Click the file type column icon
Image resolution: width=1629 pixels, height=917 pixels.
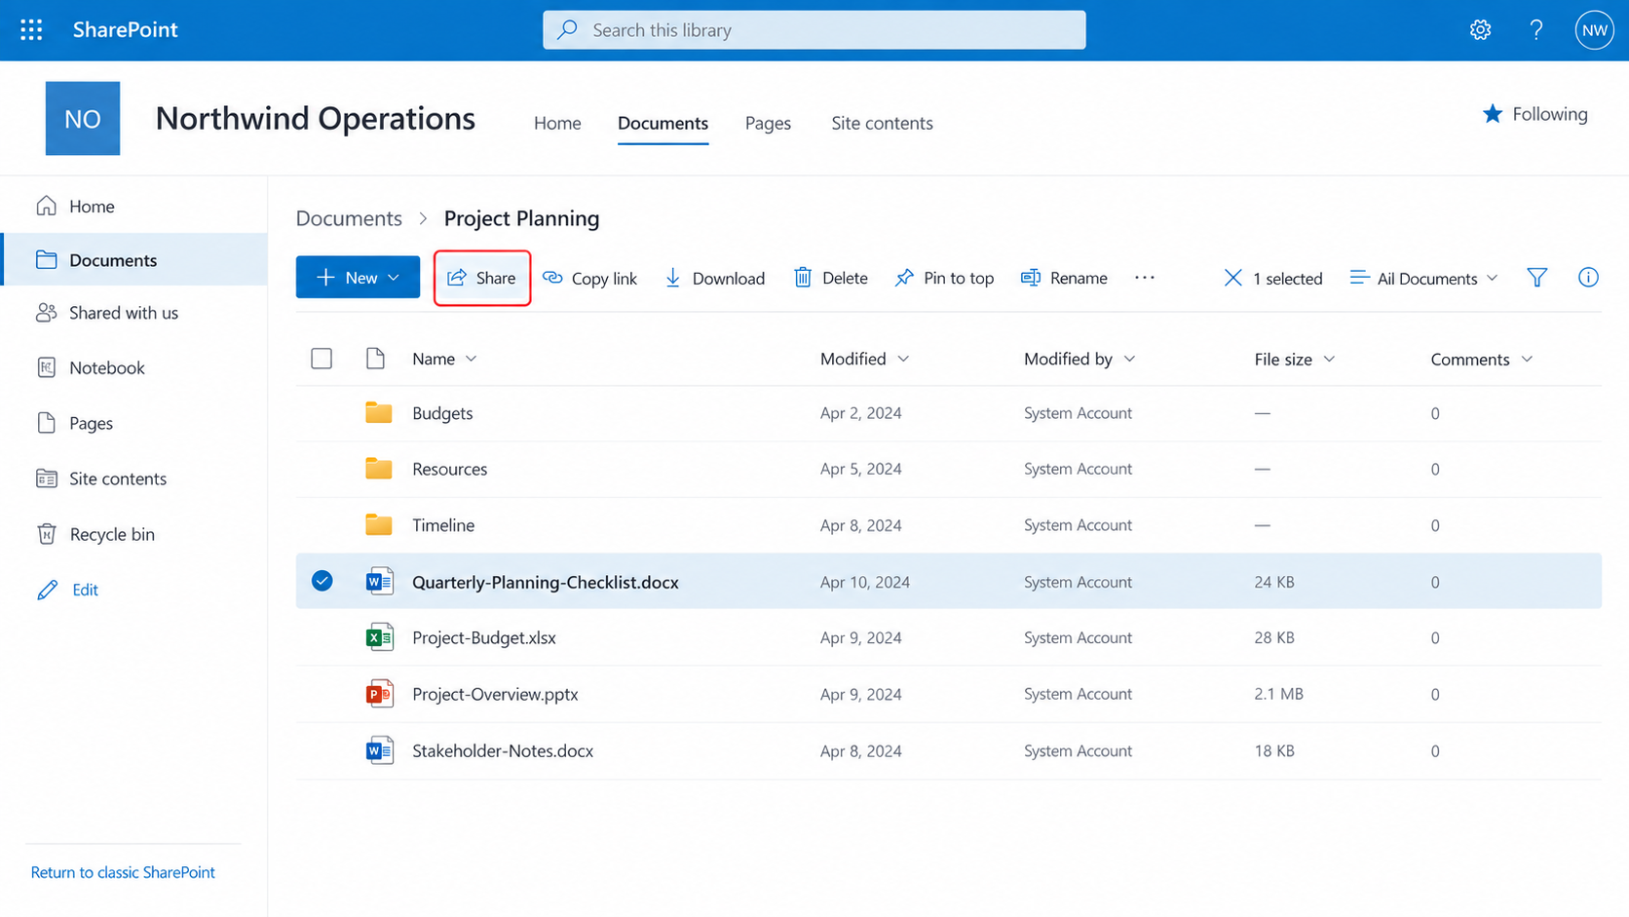(x=375, y=359)
